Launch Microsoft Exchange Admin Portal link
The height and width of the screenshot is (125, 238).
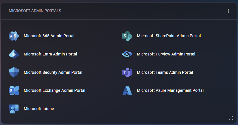point(54,91)
